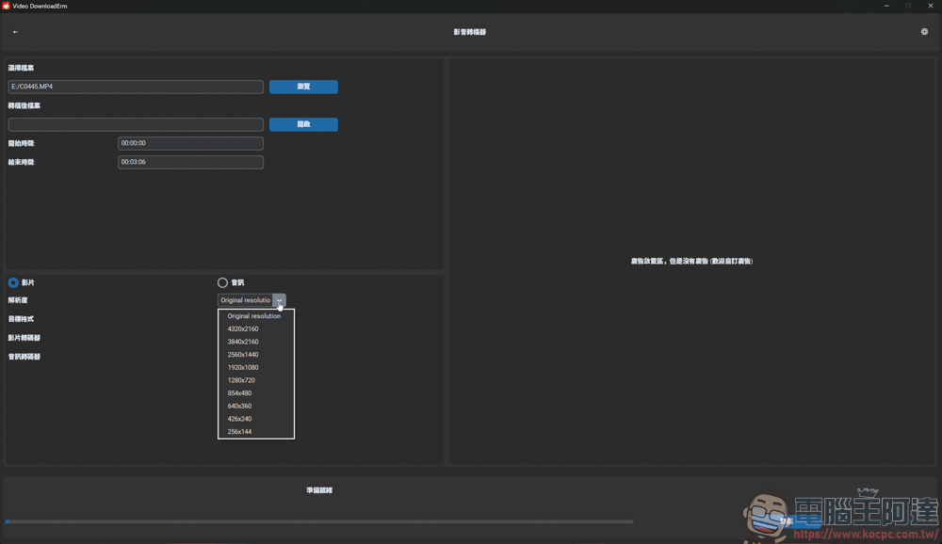Image resolution: width=942 pixels, height=544 pixels.
Task: Click the back arrow icon
Action: pyautogui.click(x=15, y=32)
